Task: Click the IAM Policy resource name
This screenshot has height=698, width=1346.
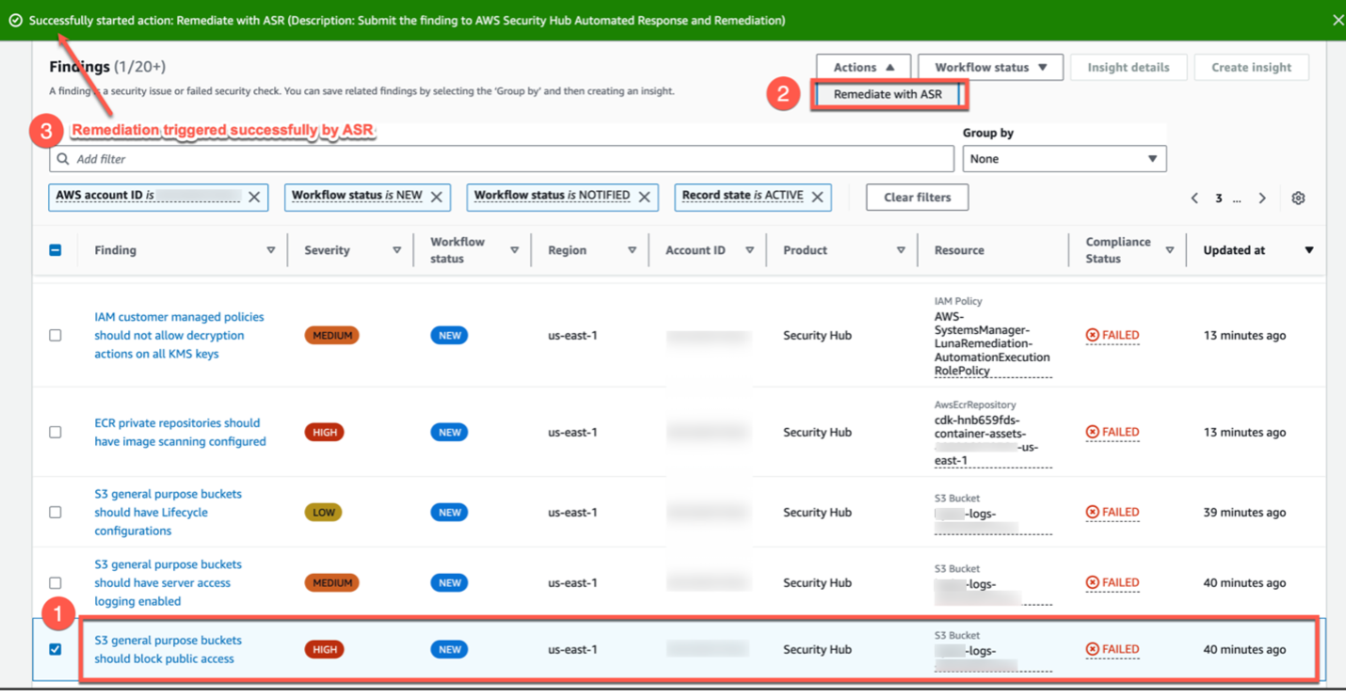Action: pos(992,343)
